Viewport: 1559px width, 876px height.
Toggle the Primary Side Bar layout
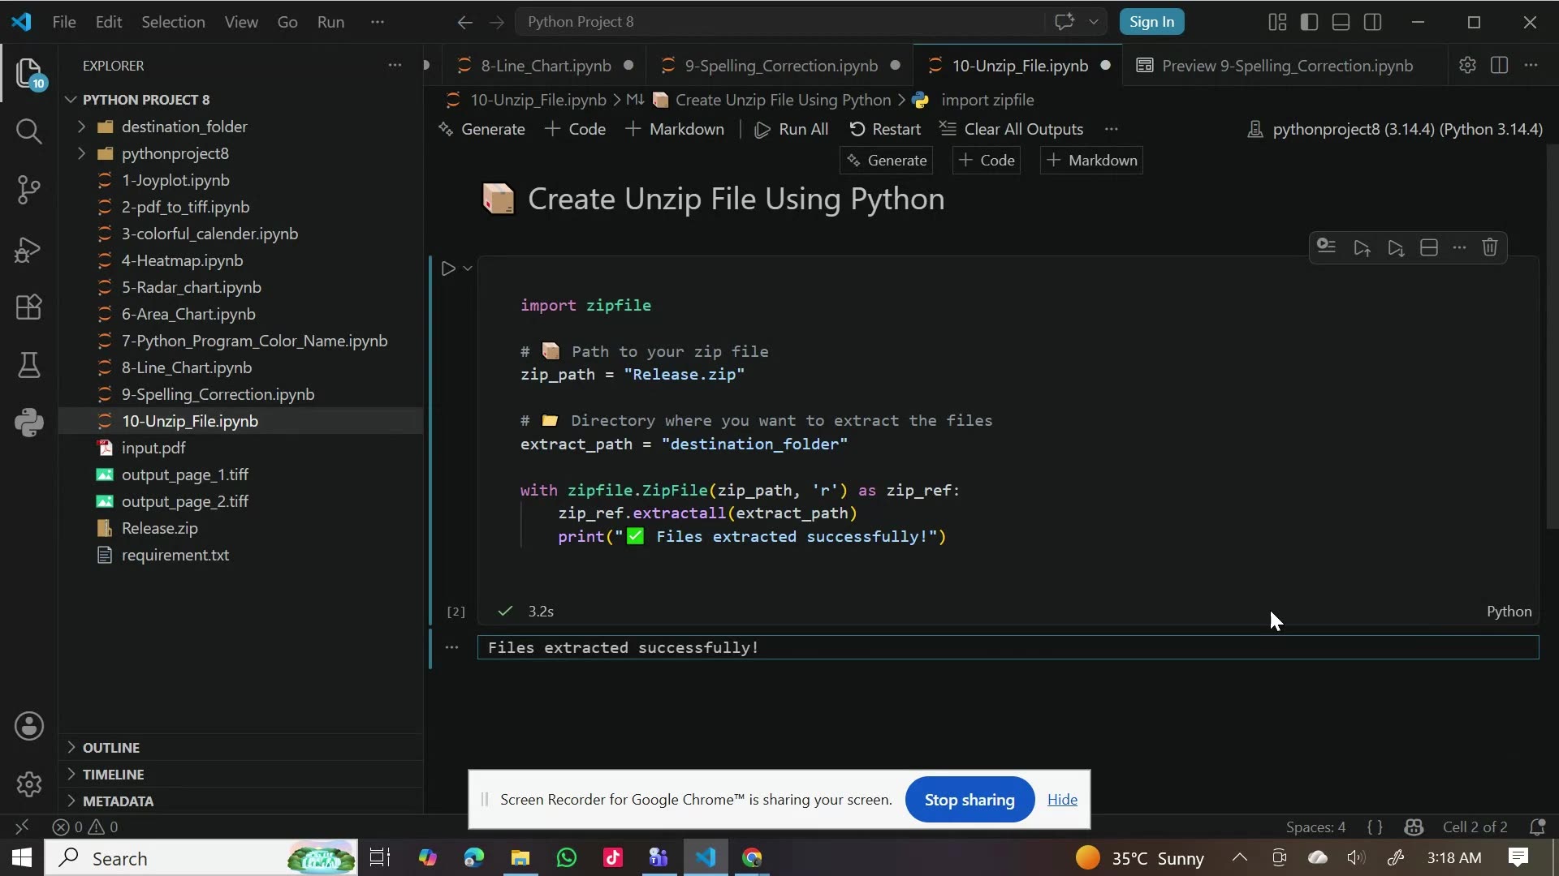pyautogui.click(x=1309, y=22)
